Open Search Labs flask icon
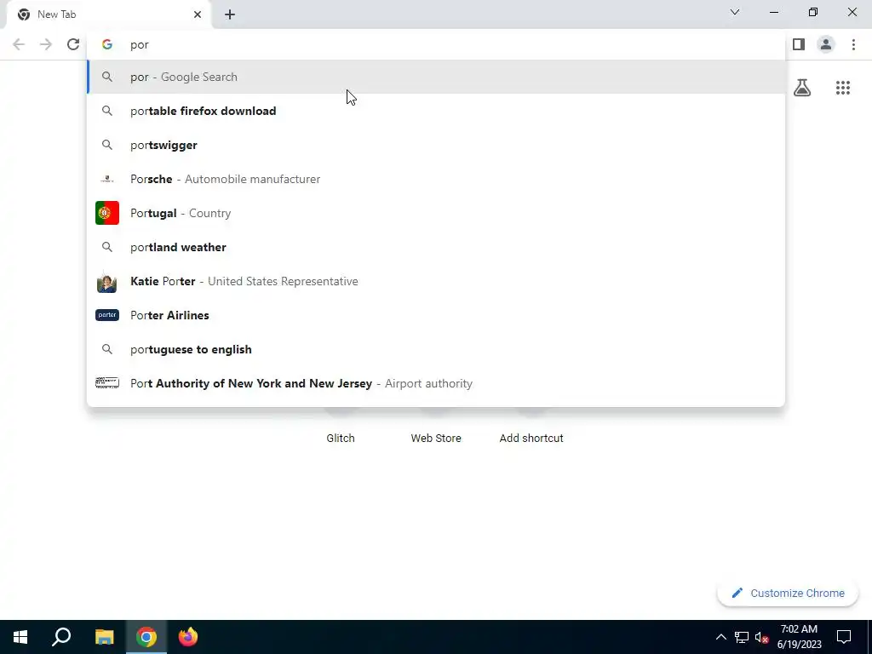Image resolution: width=872 pixels, height=654 pixels. point(802,88)
